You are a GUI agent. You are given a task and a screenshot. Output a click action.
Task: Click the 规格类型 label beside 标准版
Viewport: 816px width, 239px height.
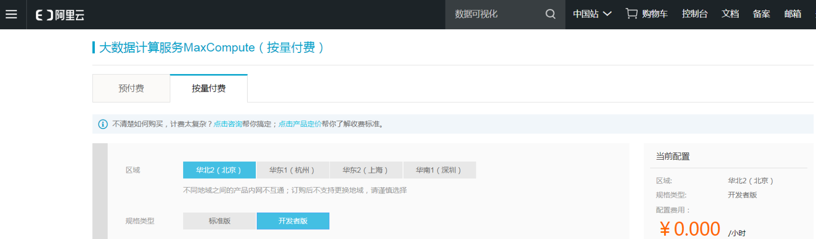[x=140, y=221]
